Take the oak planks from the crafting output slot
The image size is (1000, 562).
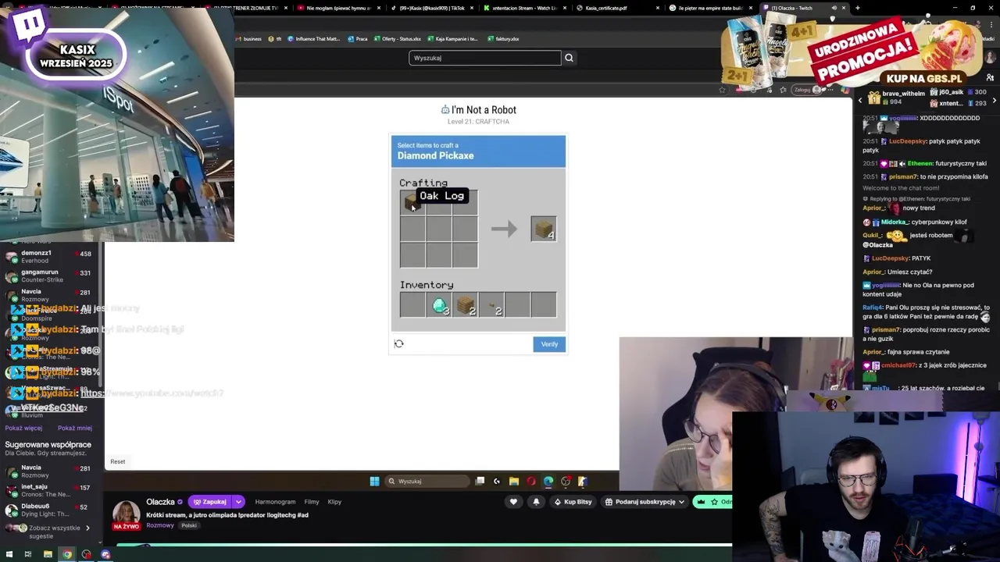(x=544, y=229)
